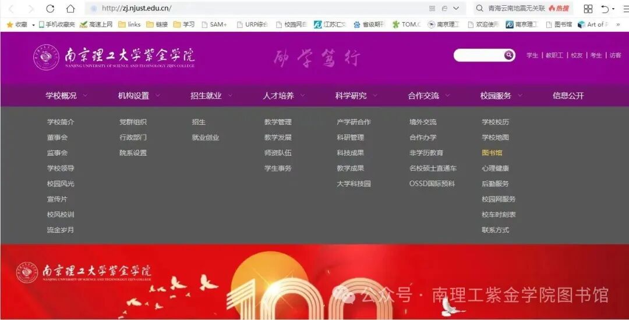629x320 pixels.
Task: Select 就业创业 submenu item
Action: tap(206, 138)
